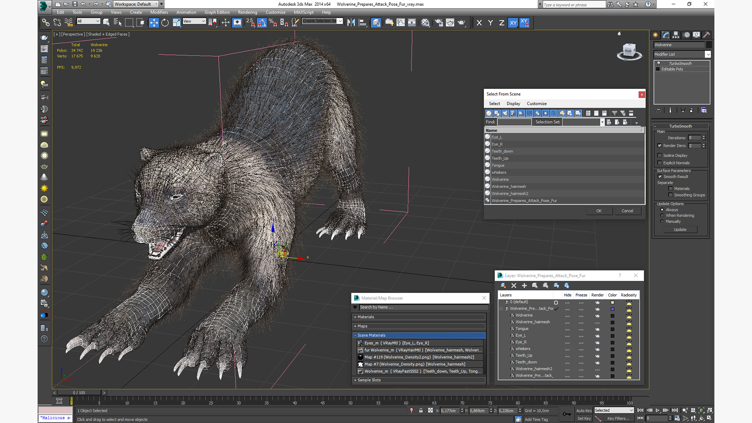Click the TurboSmooth Update button

tap(680, 230)
